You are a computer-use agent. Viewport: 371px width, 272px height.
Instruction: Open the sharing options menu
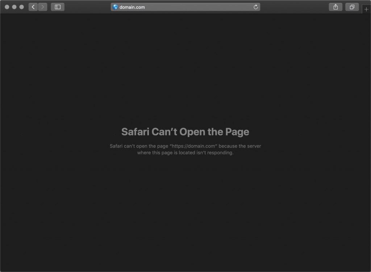(x=335, y=7)
